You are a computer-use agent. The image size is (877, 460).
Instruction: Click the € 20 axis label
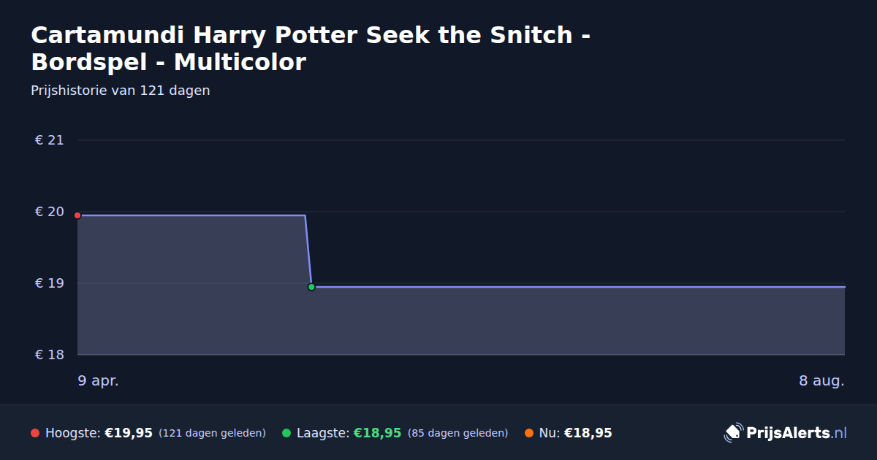click(49, 212)
